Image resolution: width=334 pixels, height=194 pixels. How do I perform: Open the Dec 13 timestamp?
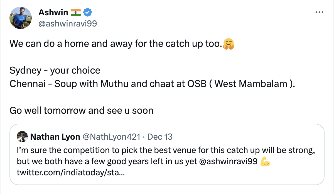point(160,137)
